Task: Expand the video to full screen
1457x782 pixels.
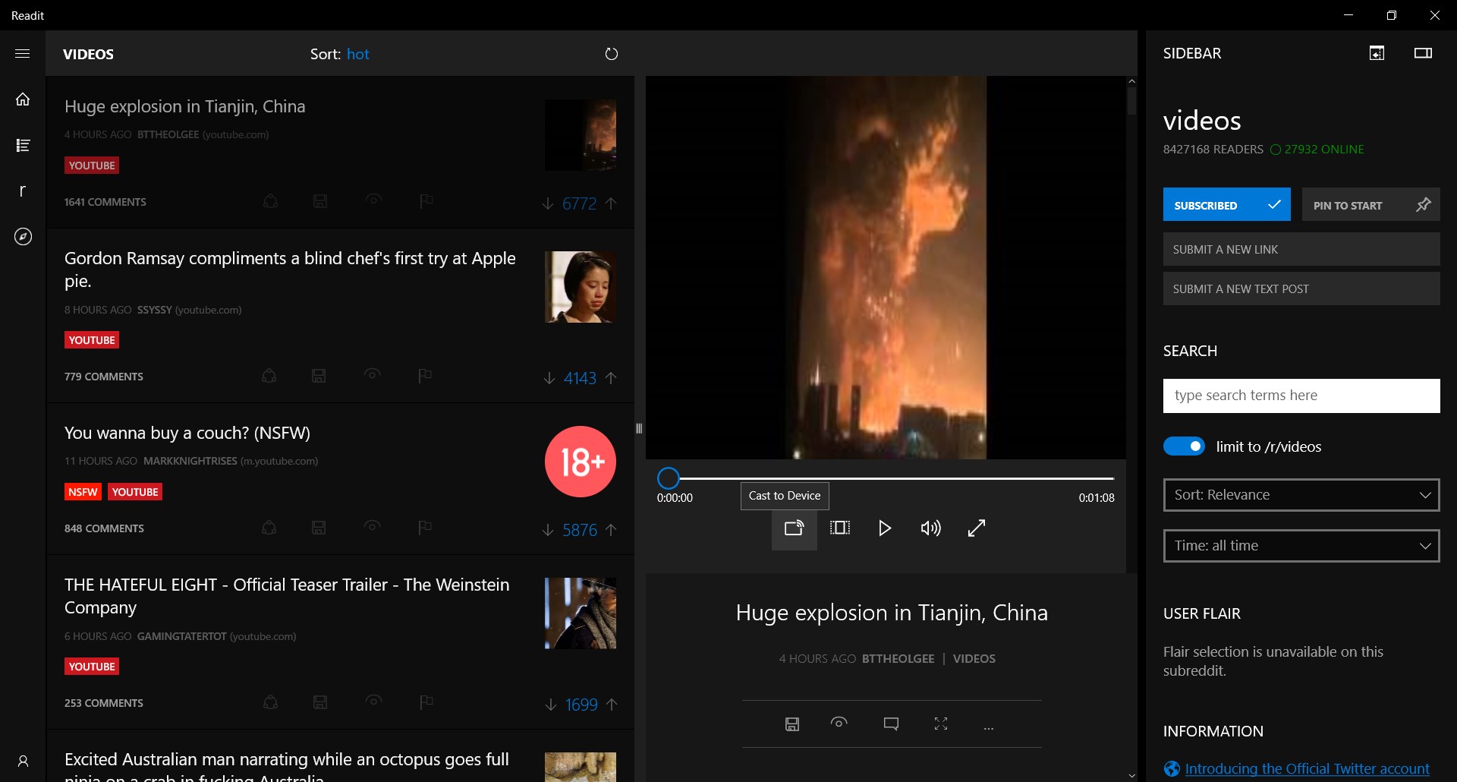Action: click(x=977, y=528)
